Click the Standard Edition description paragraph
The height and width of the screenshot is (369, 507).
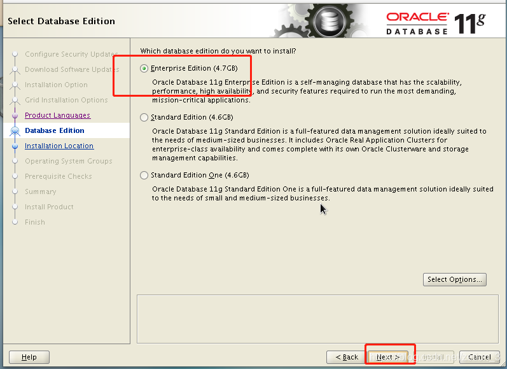pos(319,144)
